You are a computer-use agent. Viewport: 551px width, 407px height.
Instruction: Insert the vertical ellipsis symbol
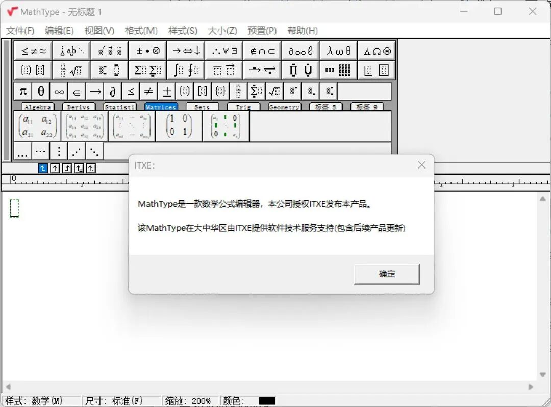59,151
